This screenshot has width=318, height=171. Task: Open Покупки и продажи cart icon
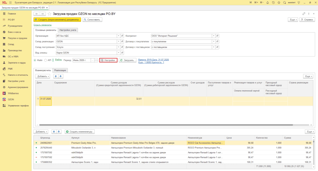coord(4,38)
